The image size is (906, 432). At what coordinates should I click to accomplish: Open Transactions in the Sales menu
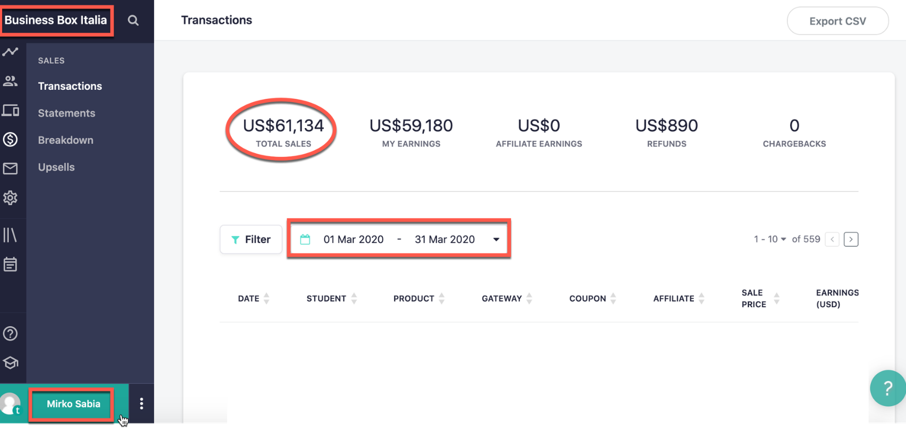(70, 86)
